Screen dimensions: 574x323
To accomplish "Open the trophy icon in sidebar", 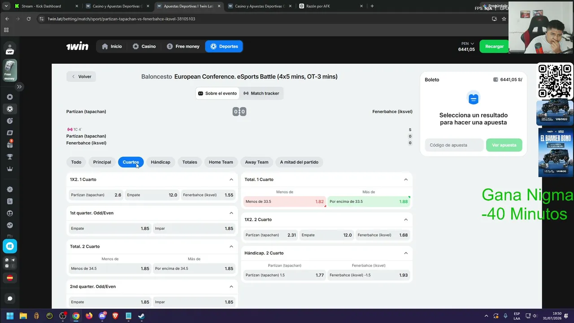I will [10, 157].
